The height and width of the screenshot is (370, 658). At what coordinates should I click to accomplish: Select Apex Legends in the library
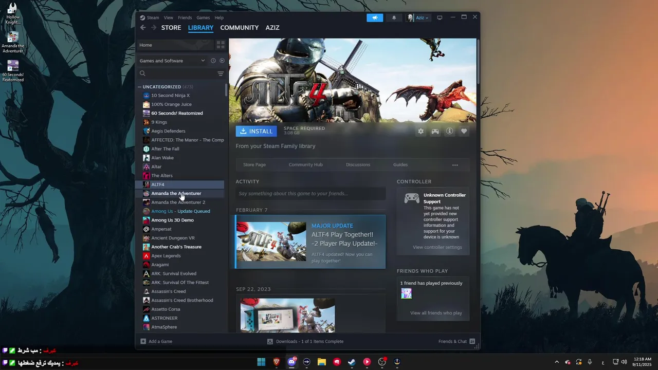pyautogui.click(x=180, y=255)
